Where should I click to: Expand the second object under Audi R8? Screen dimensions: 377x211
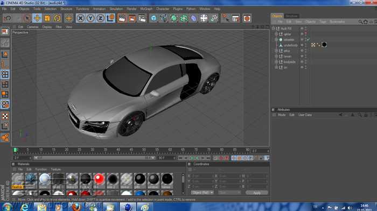tap(276, 34)
